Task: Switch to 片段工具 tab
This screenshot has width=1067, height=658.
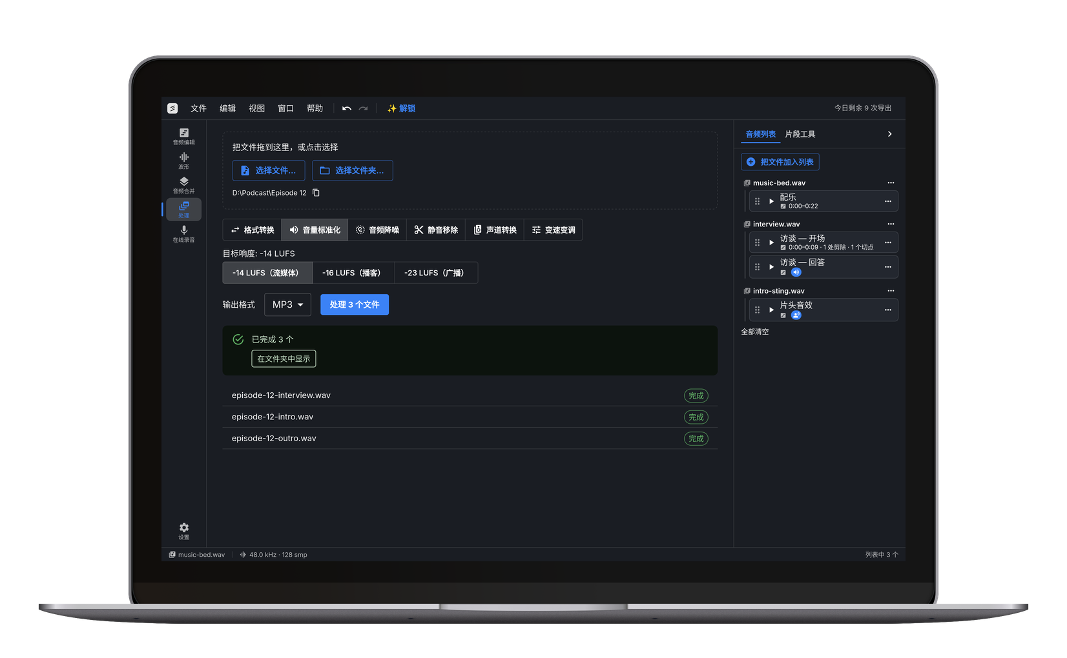Action: 800,134
